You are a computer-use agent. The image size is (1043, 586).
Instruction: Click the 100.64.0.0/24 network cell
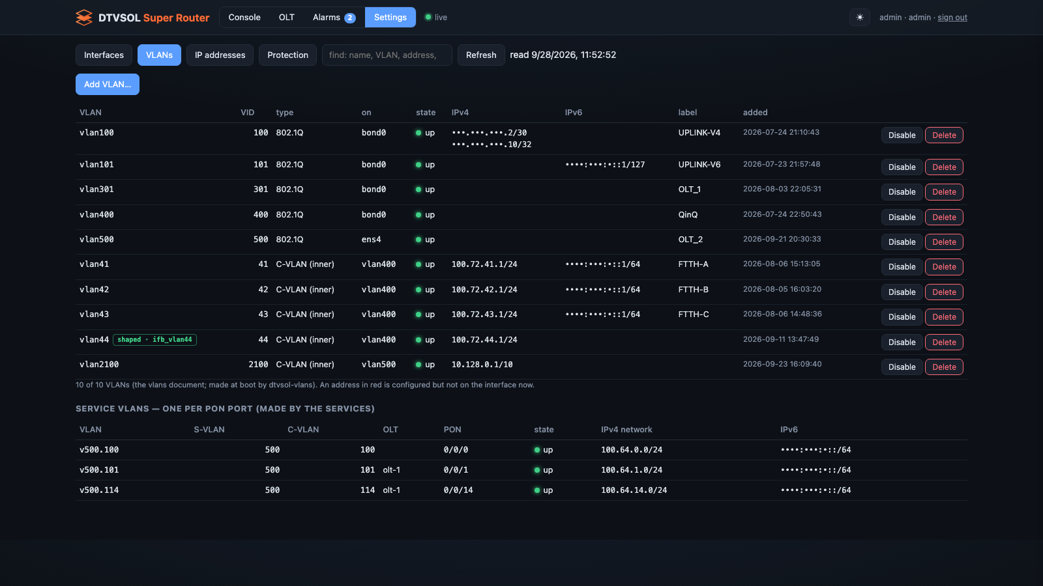point(632,450)
